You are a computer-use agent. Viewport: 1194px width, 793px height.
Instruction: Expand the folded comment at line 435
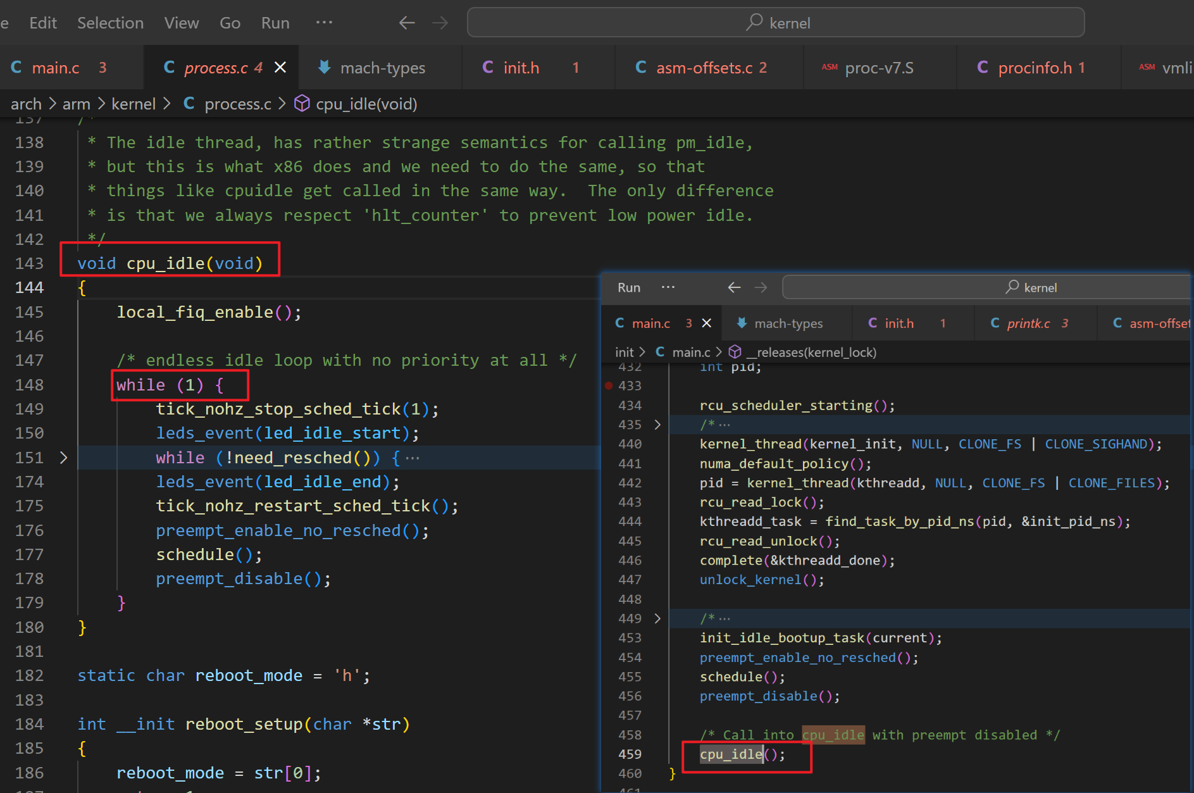(x=657, y=424)
